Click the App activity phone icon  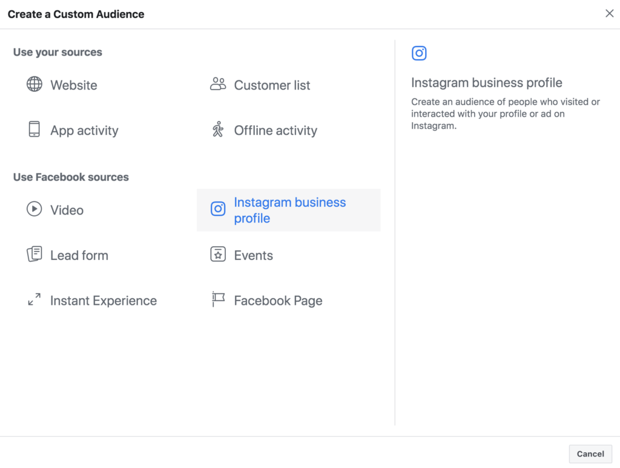click(35, 129)
